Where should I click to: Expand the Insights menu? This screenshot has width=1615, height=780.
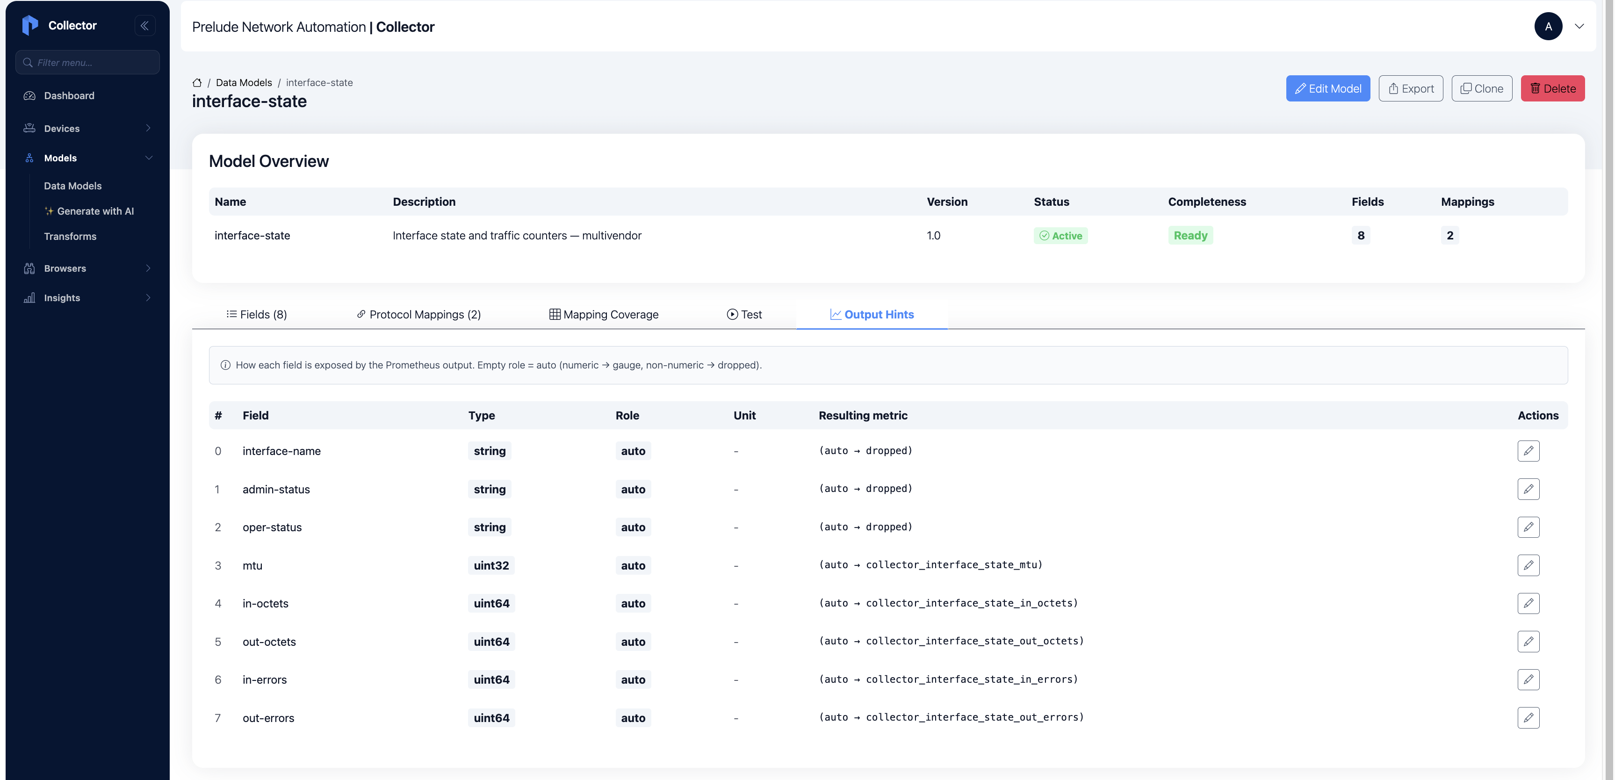pos(88,298)
